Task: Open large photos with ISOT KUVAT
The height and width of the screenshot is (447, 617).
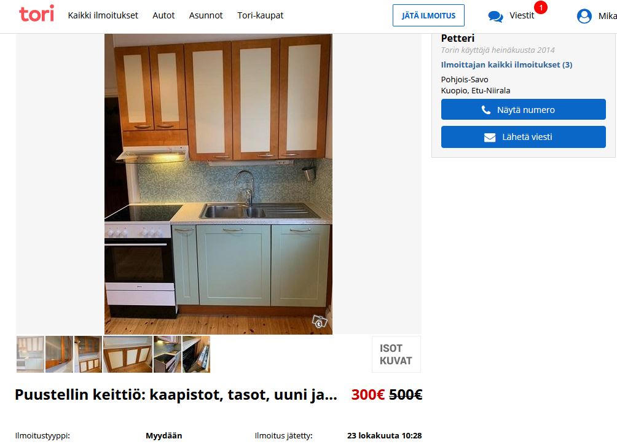Action: [396, 354]
